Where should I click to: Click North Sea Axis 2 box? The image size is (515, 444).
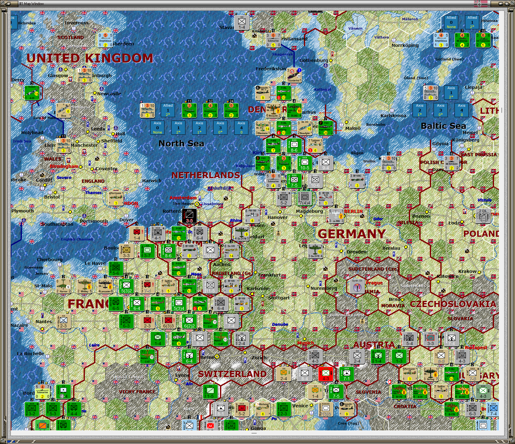199,127
